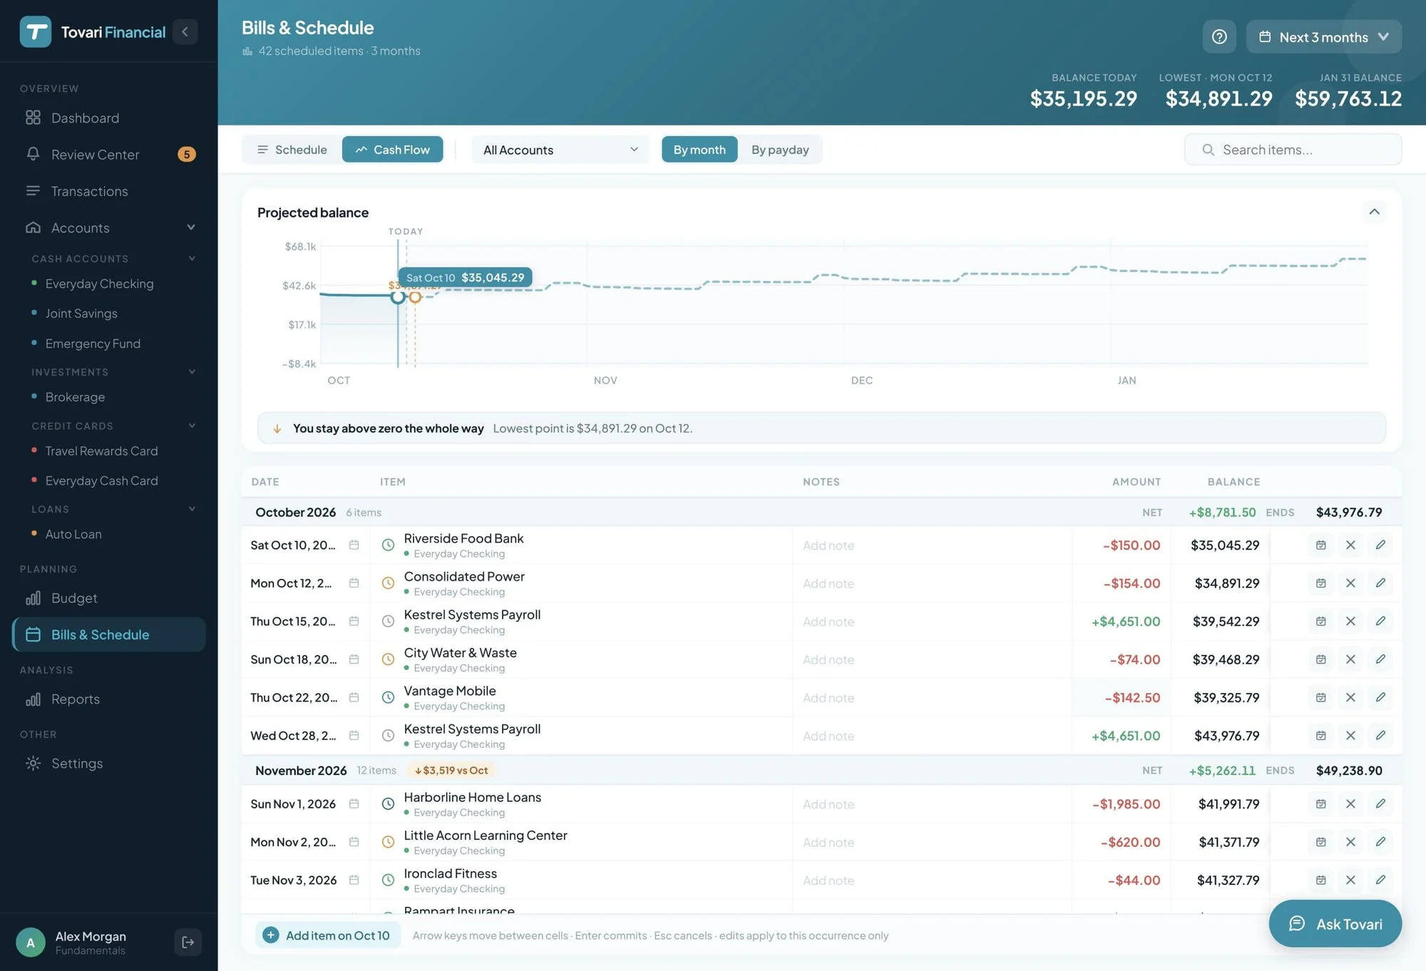
Task: Click the clock icon of City Water & Waste
Action: click(388, 659)
